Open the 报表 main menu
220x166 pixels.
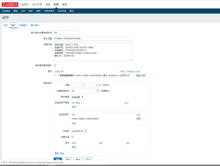(48, 4)
